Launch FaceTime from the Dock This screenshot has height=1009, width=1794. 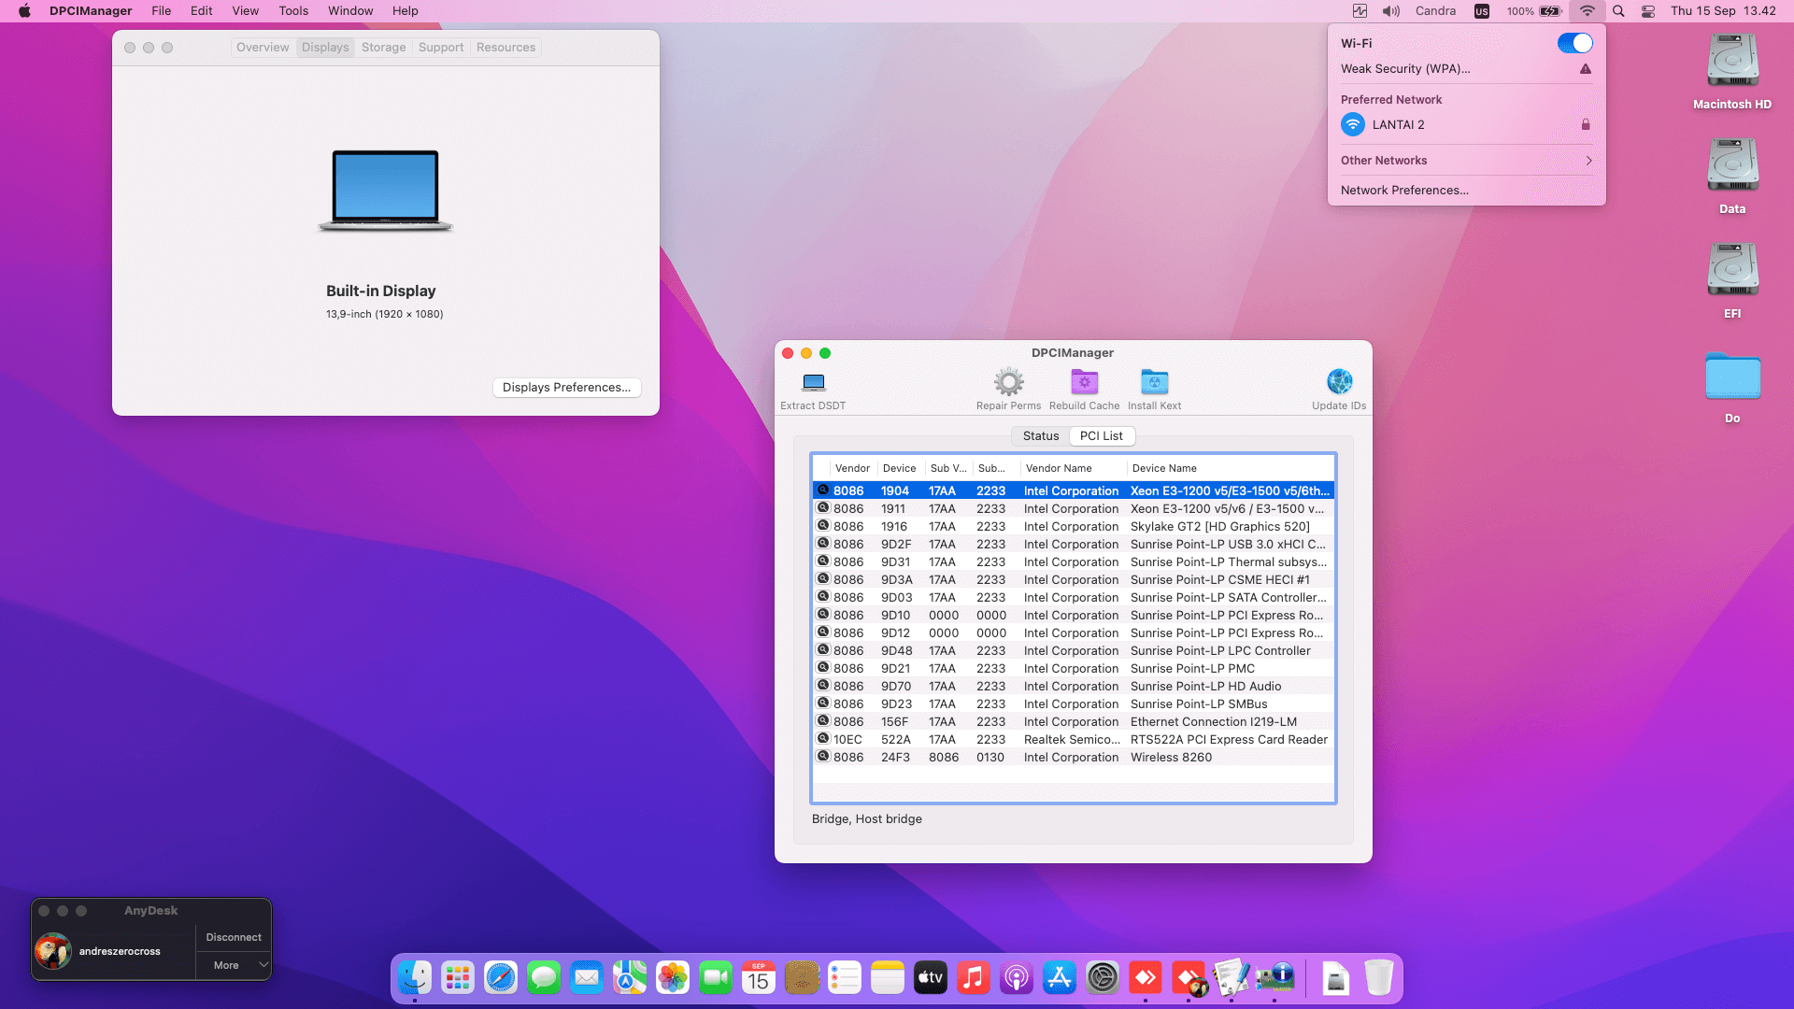(716, 978)
